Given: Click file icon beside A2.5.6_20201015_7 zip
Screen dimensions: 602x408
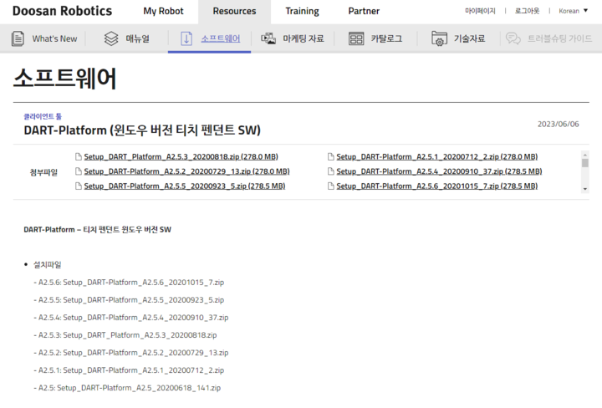Looking at the screenshot, I should [330, 186].
